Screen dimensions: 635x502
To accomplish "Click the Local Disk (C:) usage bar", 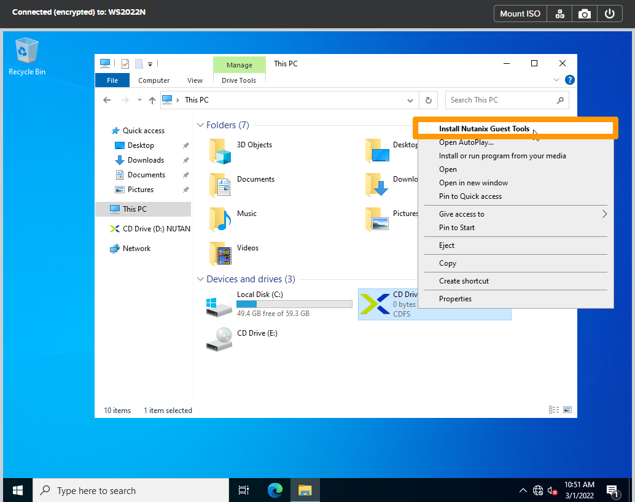I will [x=294, y=304].
